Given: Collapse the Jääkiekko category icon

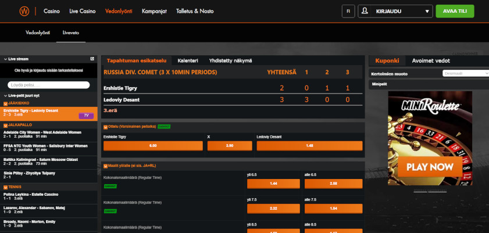Looking at the screenshot, I should [x=5, y=103].
